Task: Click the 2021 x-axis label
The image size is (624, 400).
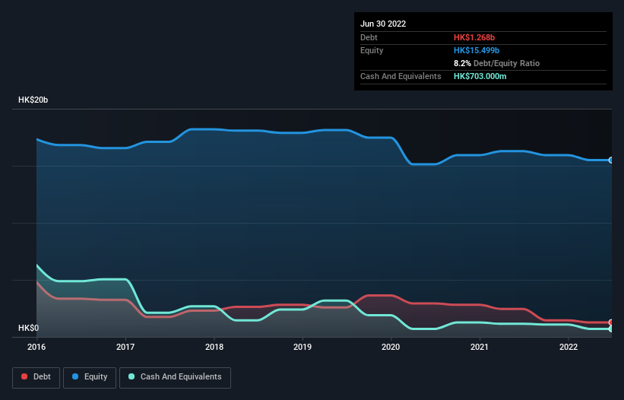Action: [x=480, y=347]
